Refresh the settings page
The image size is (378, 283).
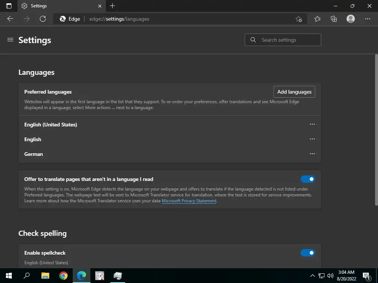[43, 19]
